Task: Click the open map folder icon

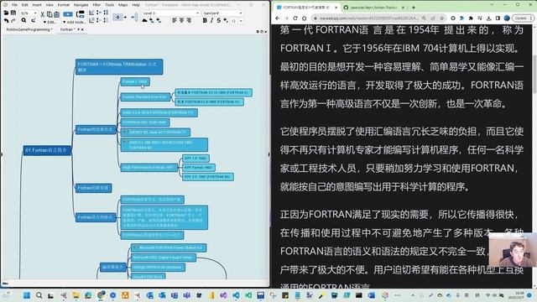Action: point(6,13)
